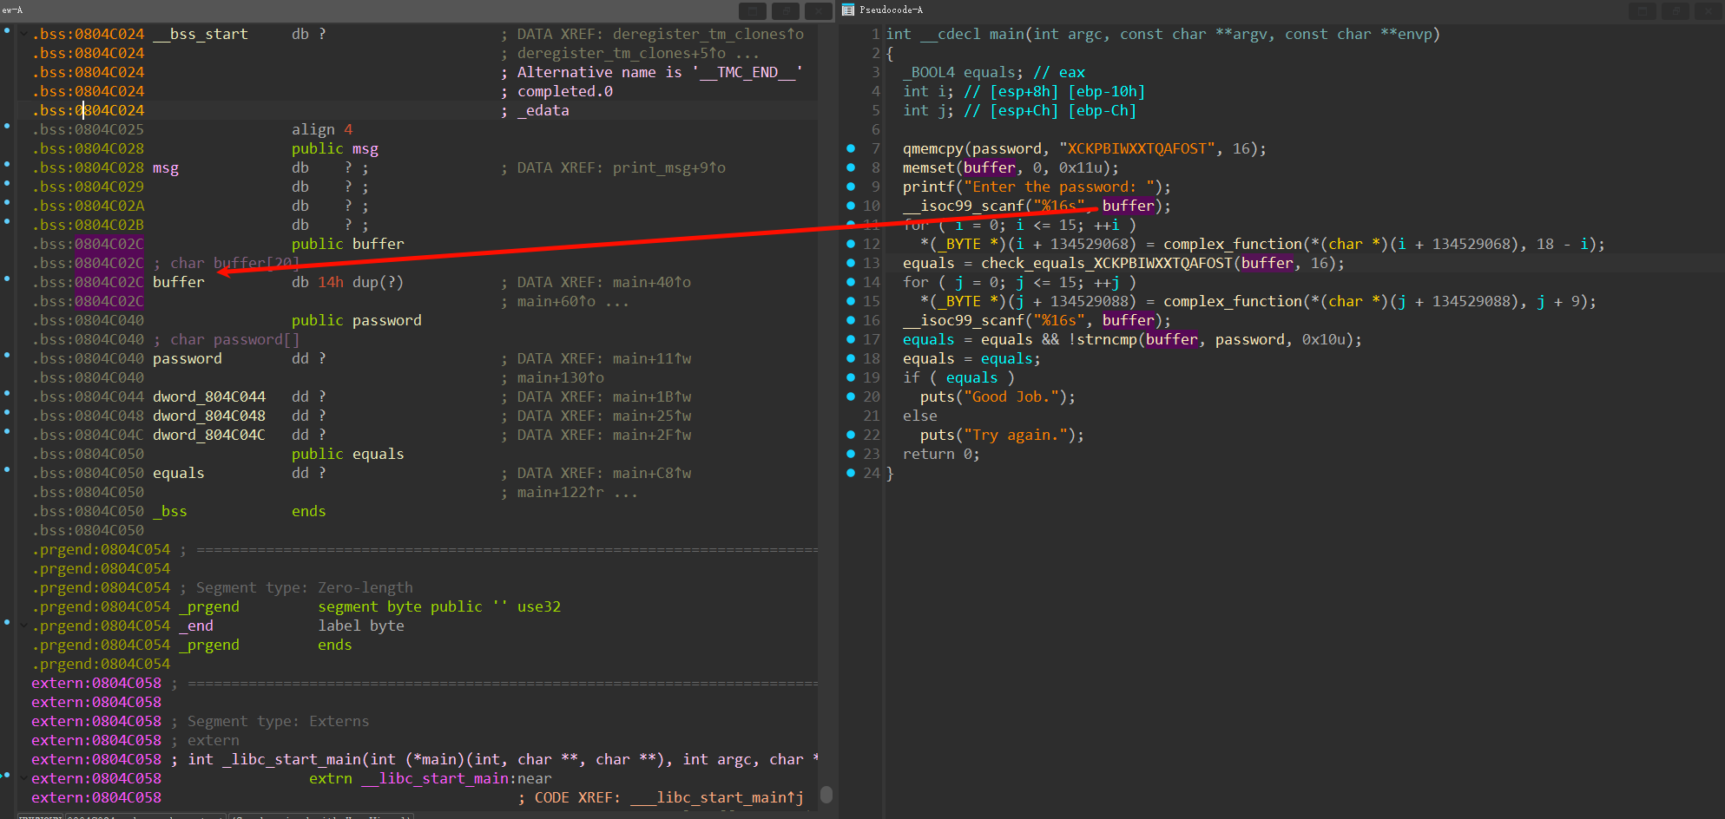Viewport: 1725px width, 819px height.
Task: Select dword_804C044 label in disassembly
Action: pyautogui.click(x=209, y=396)
